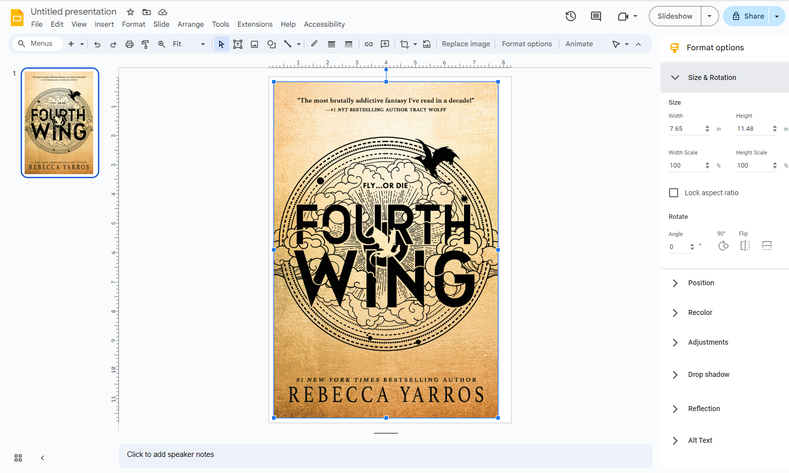
Task: Collapse the filmstrip panel arrow
Action: (42, 458)
